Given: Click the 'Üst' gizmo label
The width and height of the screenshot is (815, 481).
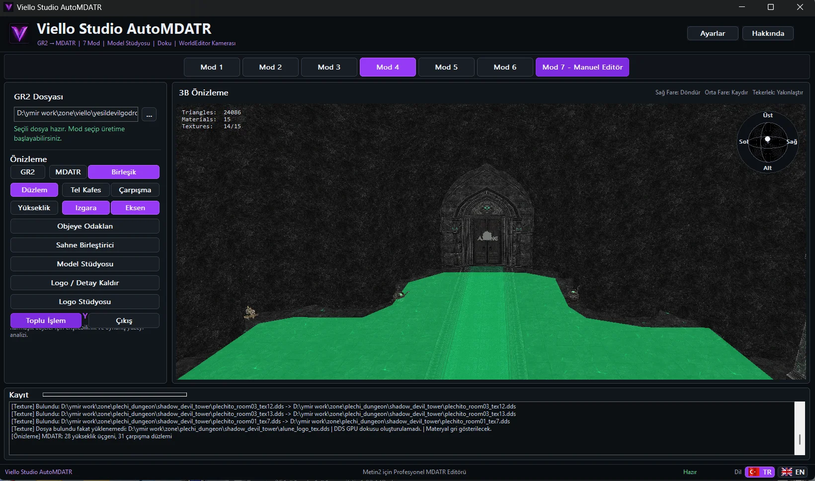Looking at the screenshot, I should click(x=768, y=115).
